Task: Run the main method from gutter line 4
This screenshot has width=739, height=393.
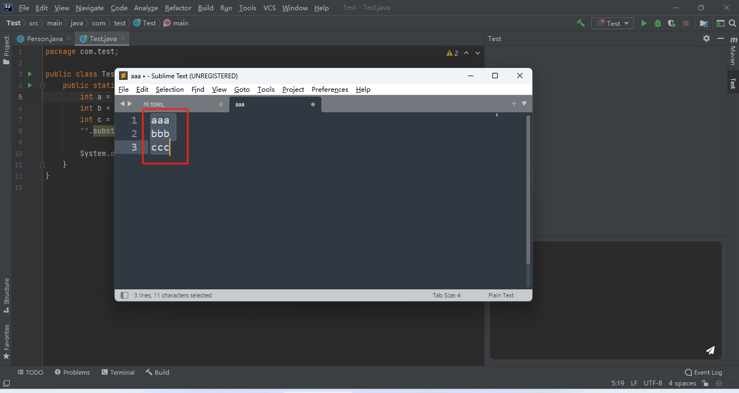Action: [30, 85]
